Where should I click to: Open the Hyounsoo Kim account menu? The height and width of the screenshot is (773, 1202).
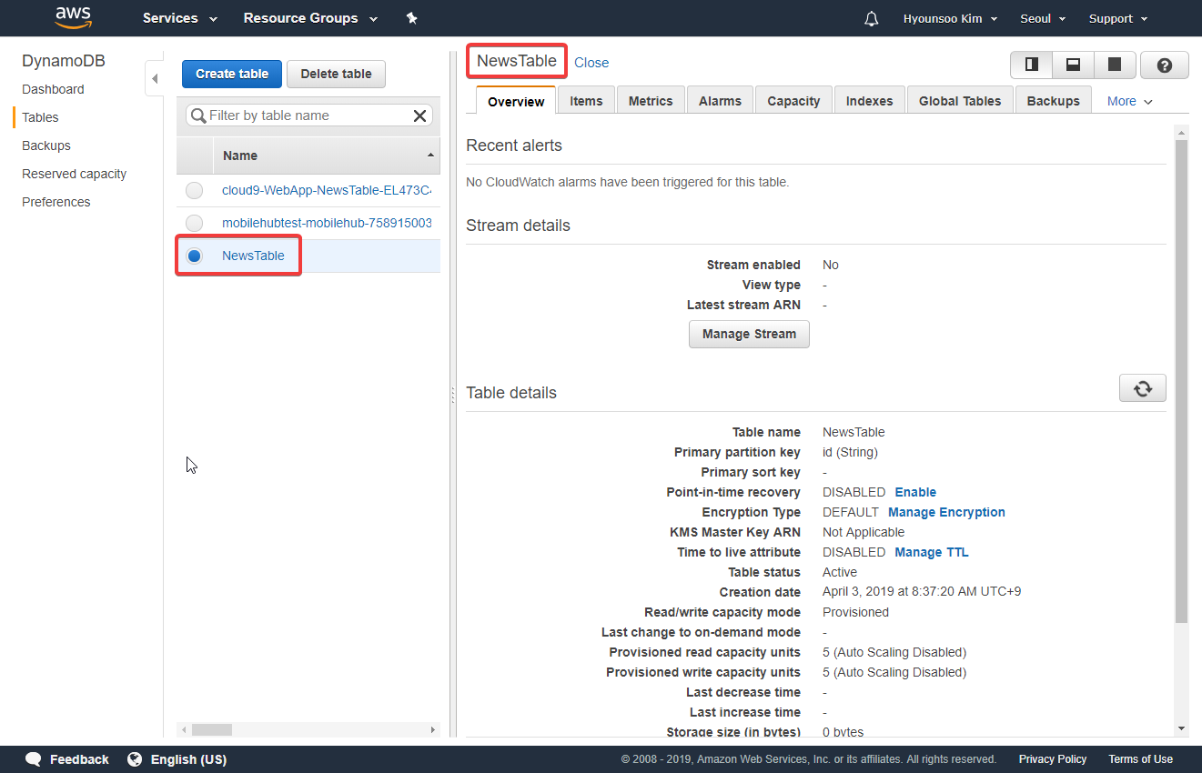click(950, 18)
